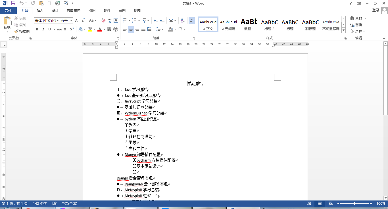Switch to read mode in the status bar

coord(309,204)
